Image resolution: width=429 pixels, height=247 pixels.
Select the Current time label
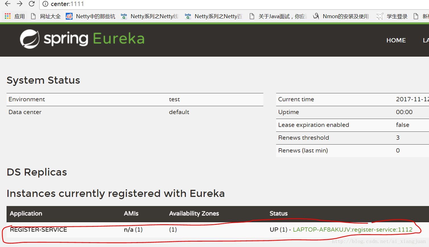pyautogui.click(x=296, y=99)
